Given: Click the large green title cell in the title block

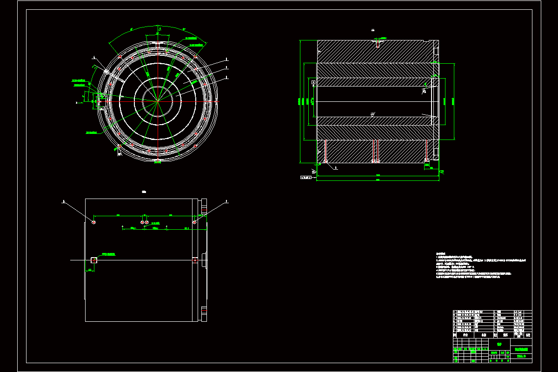Looking at the screenshot, I should pos(499,344).
